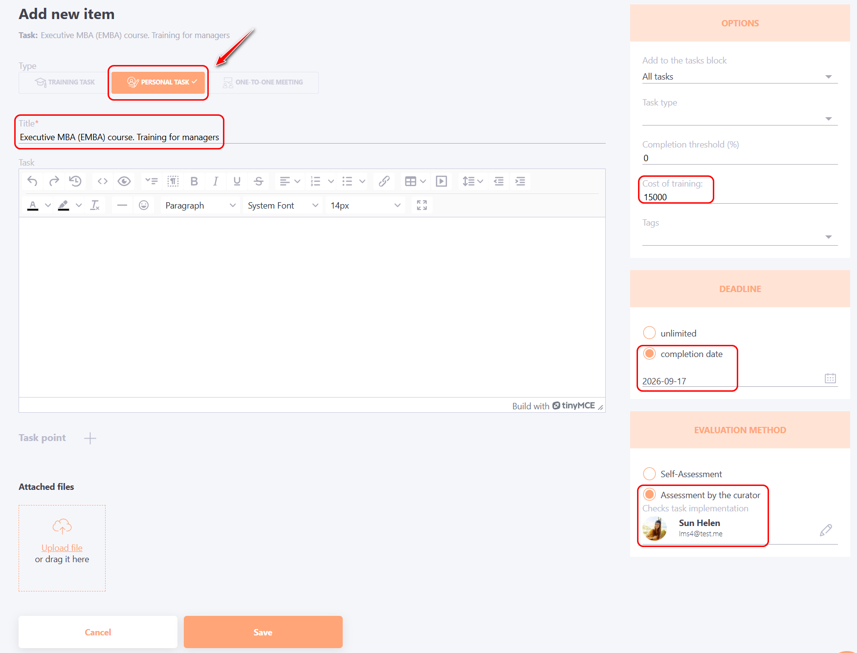Toggle bold formatting in editor
The image size is (857, 653).
(x=194, y=181)
